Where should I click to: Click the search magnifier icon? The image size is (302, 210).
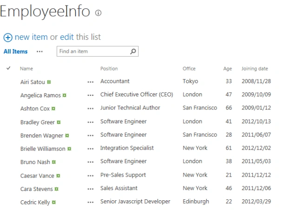[x=133, y=51]
